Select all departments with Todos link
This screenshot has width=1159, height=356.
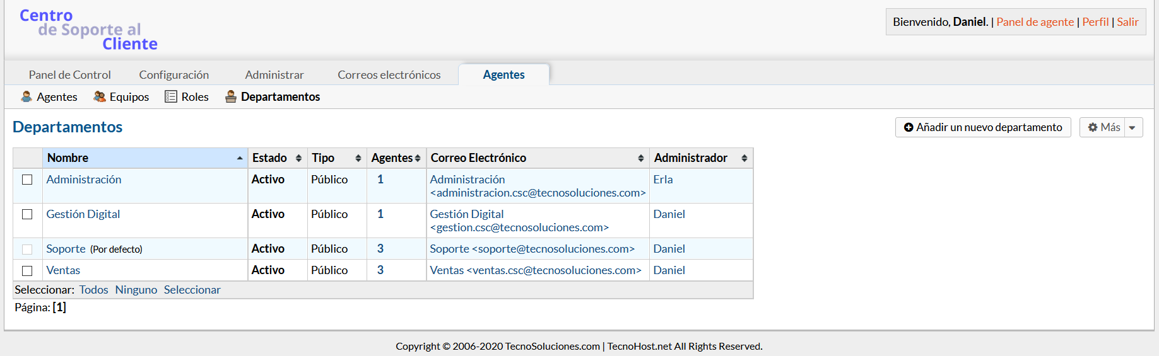pyautogui.click(x=93, y=290)
